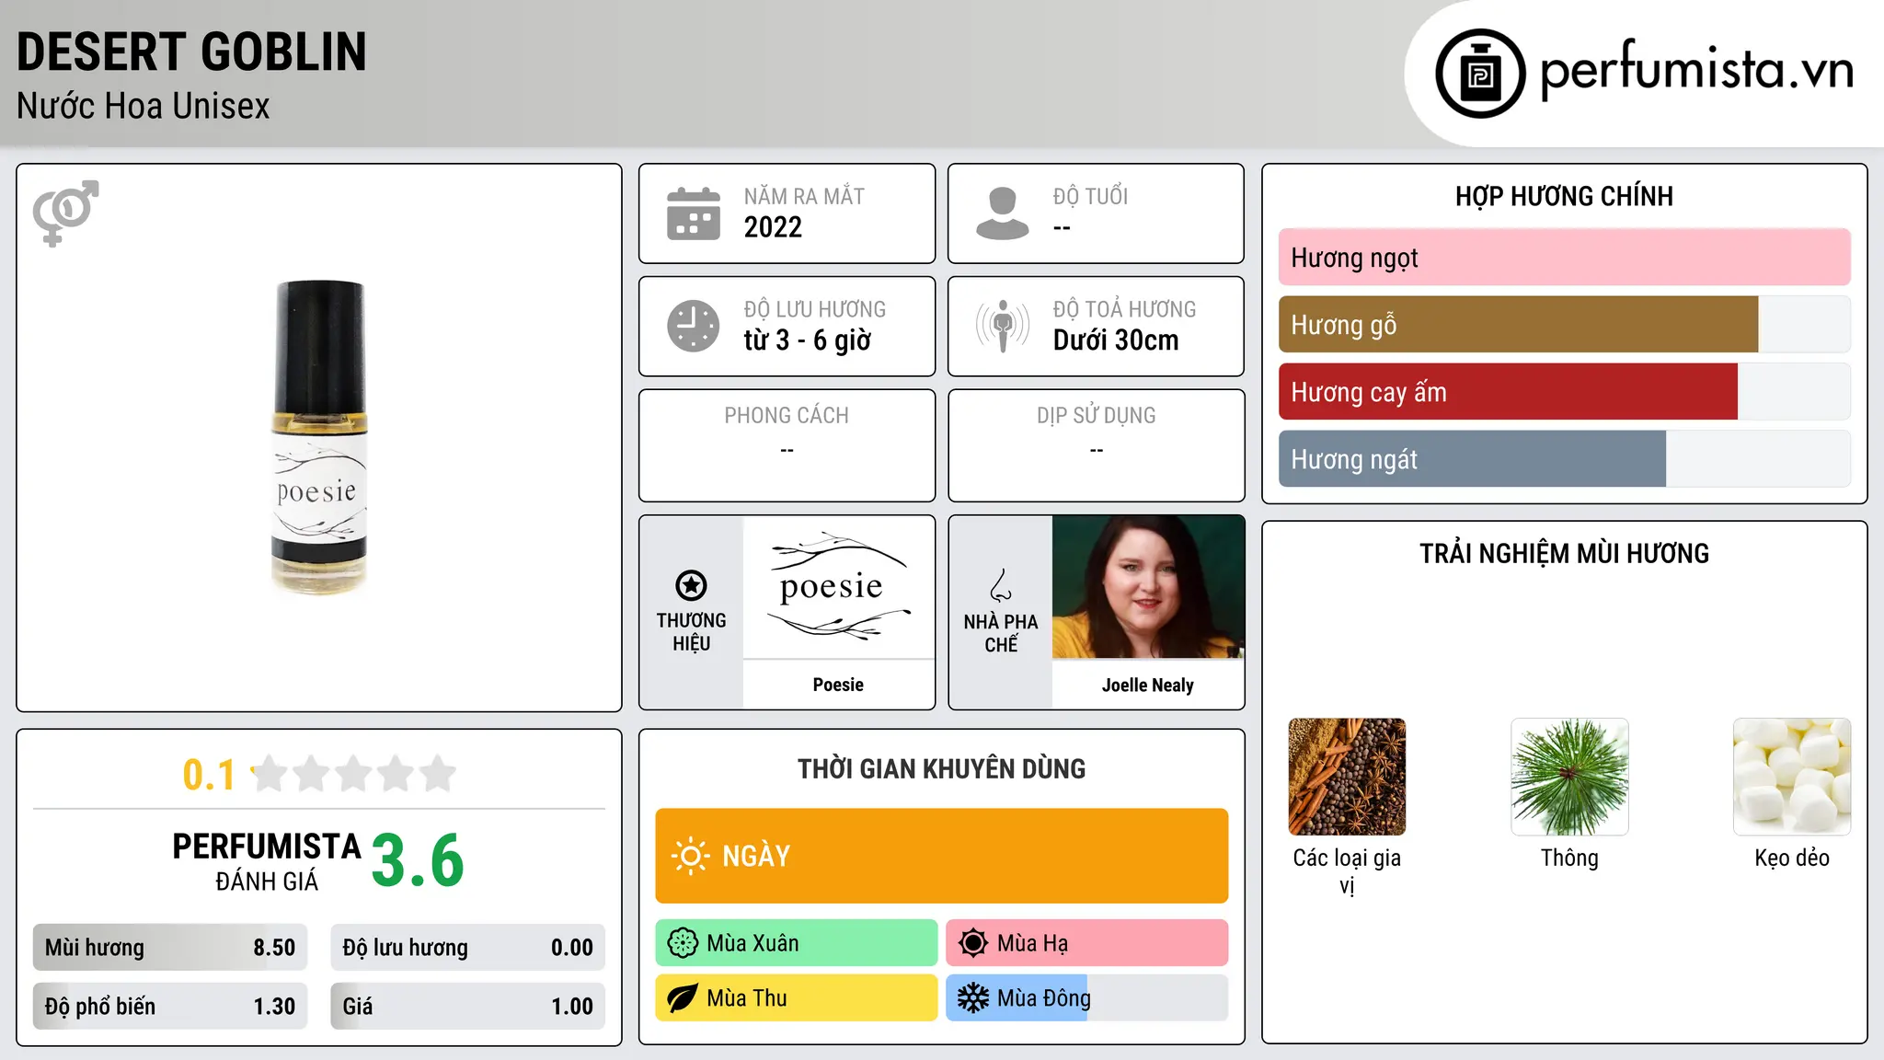Image resolution: width=1884 pixels, height=1060 pixels.
Task: Click the person icon beside Độ tuổi
Action: [1003, 213]
